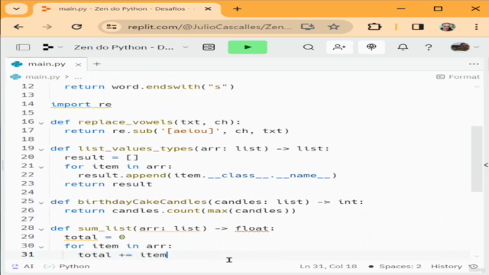489x275 pixels.
Task: Click the history clock icon in status bar
Action: pyautogui.click(x=473, y=267)
